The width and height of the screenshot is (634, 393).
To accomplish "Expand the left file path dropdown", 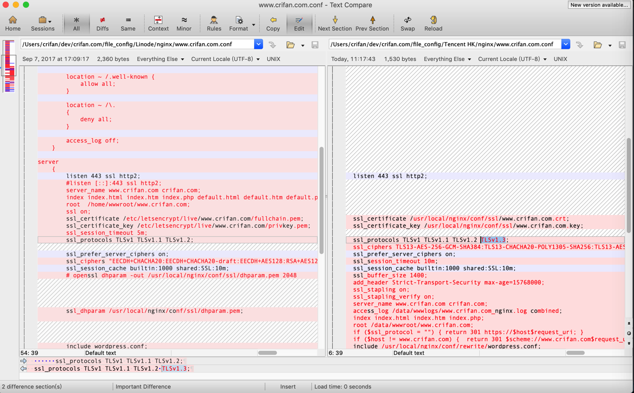I will click(258, 45).
